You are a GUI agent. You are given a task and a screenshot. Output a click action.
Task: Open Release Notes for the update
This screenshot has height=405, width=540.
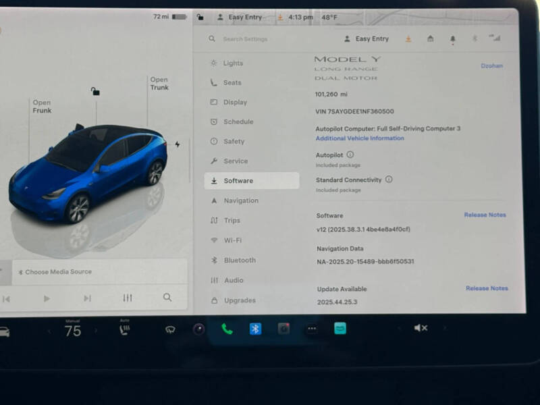pyautogui.click(x=486, y=288)
